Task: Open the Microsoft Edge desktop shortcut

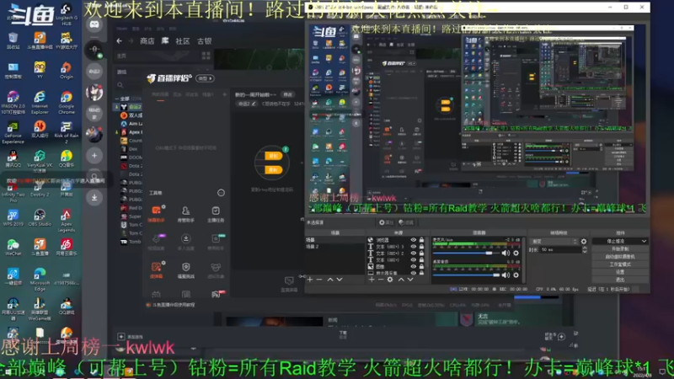Action: [40, 279]
